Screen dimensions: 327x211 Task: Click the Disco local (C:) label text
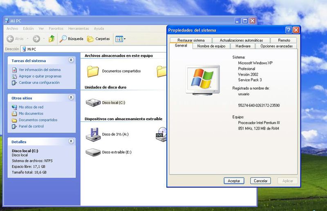click(x=114, y=103)
